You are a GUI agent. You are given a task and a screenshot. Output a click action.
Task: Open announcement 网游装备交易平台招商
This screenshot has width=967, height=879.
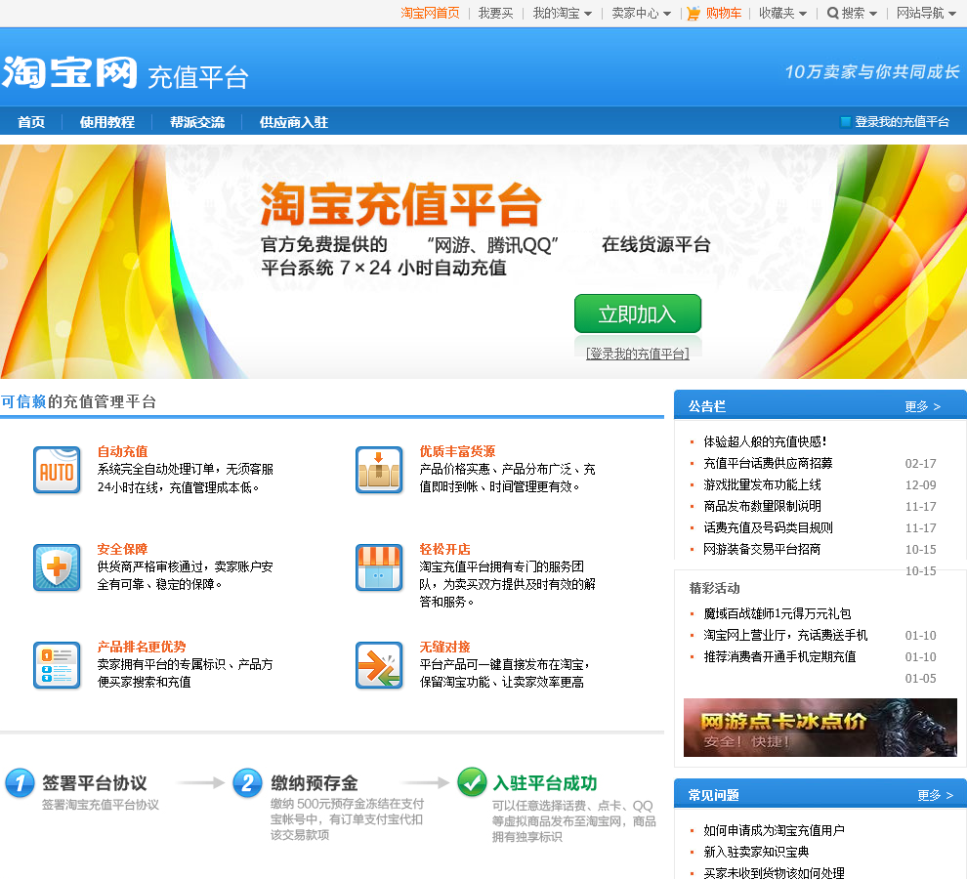tap(762, 549)
